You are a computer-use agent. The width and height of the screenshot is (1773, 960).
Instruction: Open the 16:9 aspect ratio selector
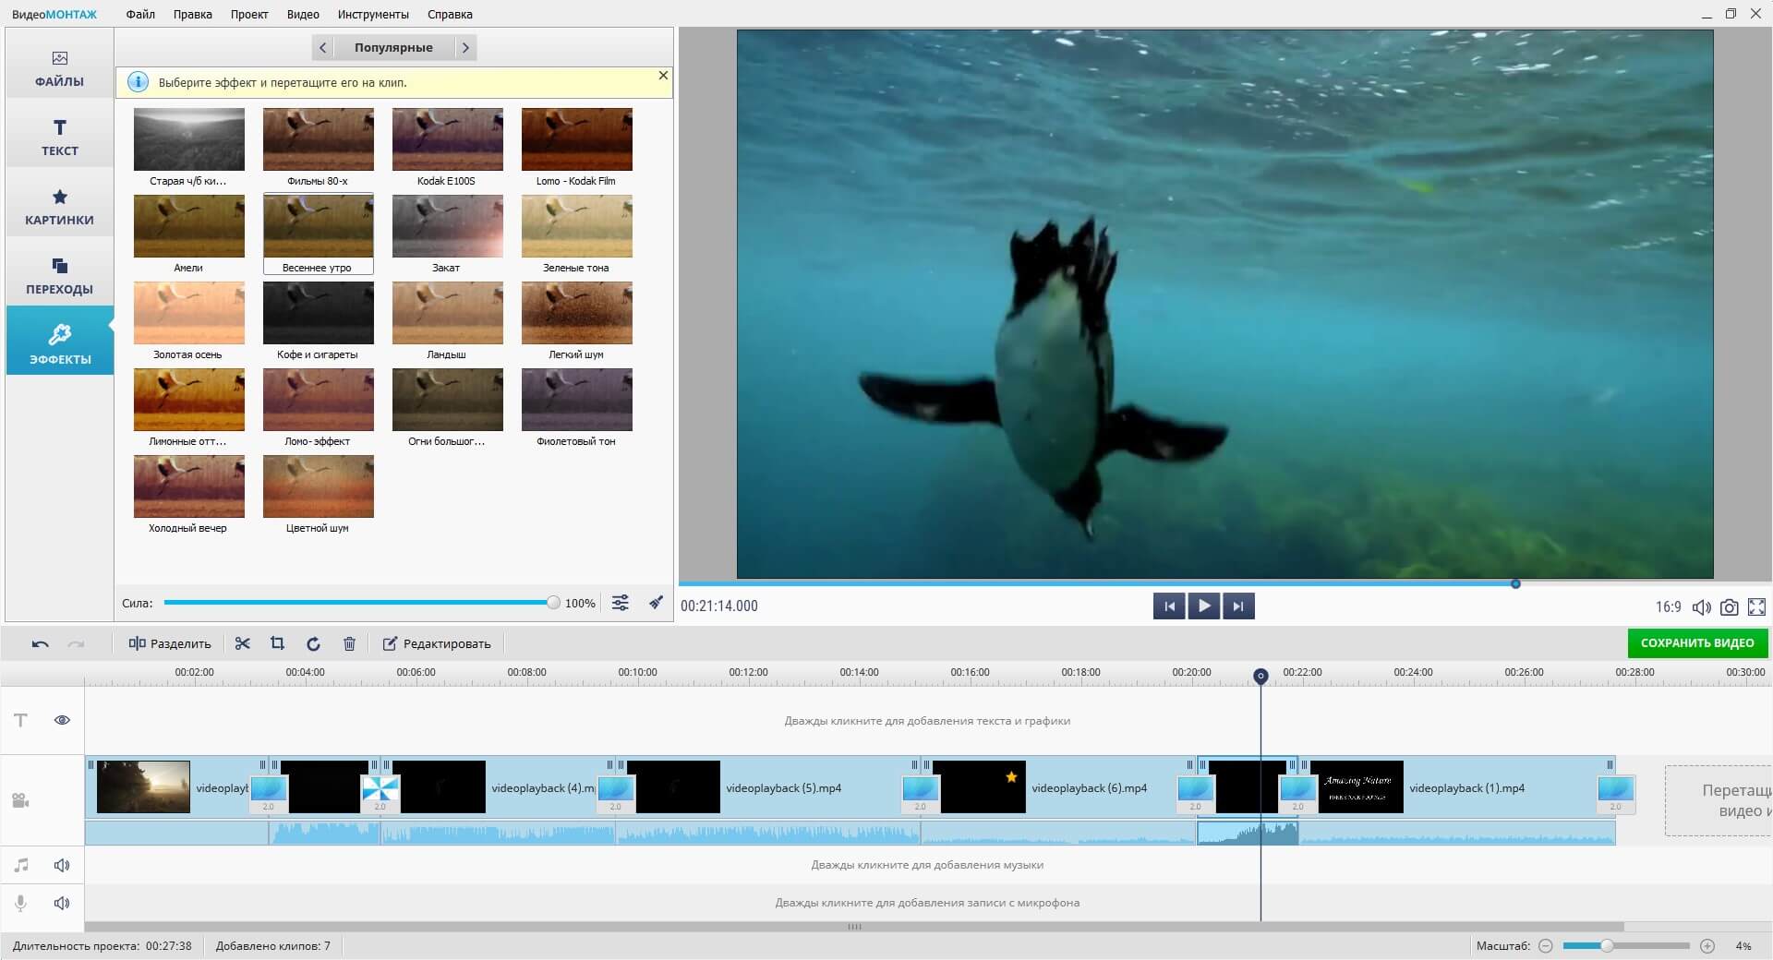1668,606
